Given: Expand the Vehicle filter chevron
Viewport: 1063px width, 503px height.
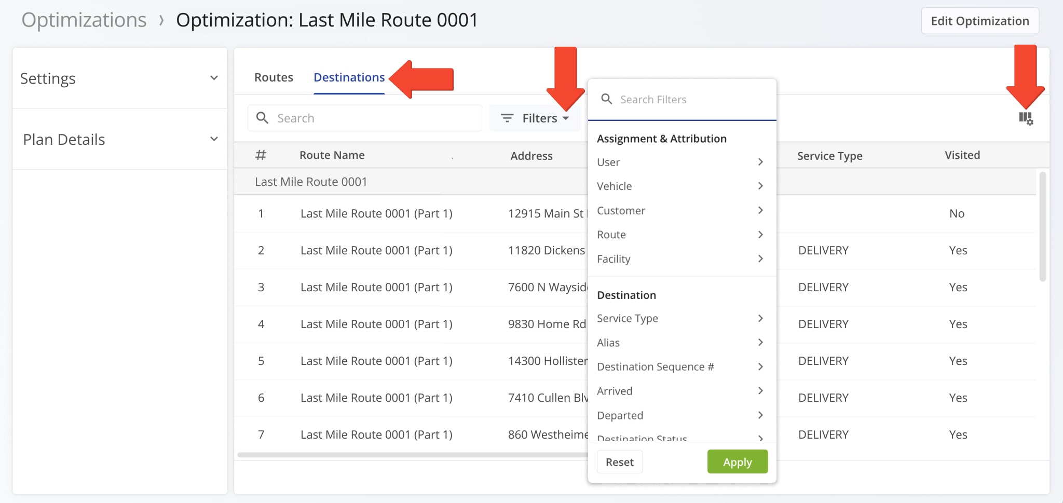Looking at the screenshot, I should point(760,186).
